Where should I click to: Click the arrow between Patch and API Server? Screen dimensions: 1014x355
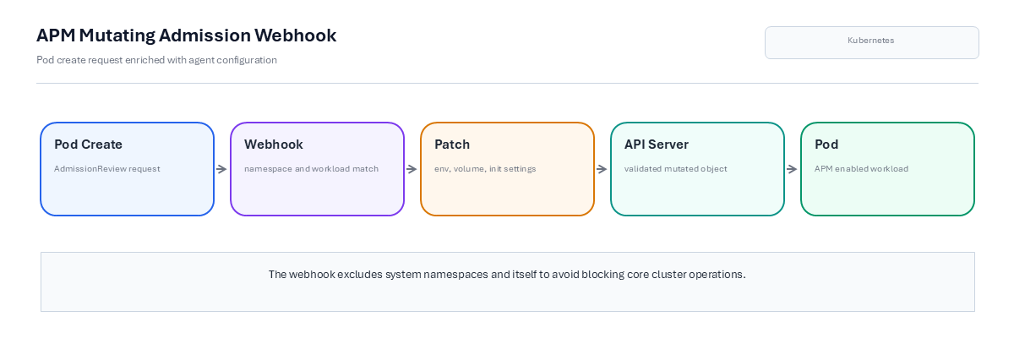(x=602, y=169)
